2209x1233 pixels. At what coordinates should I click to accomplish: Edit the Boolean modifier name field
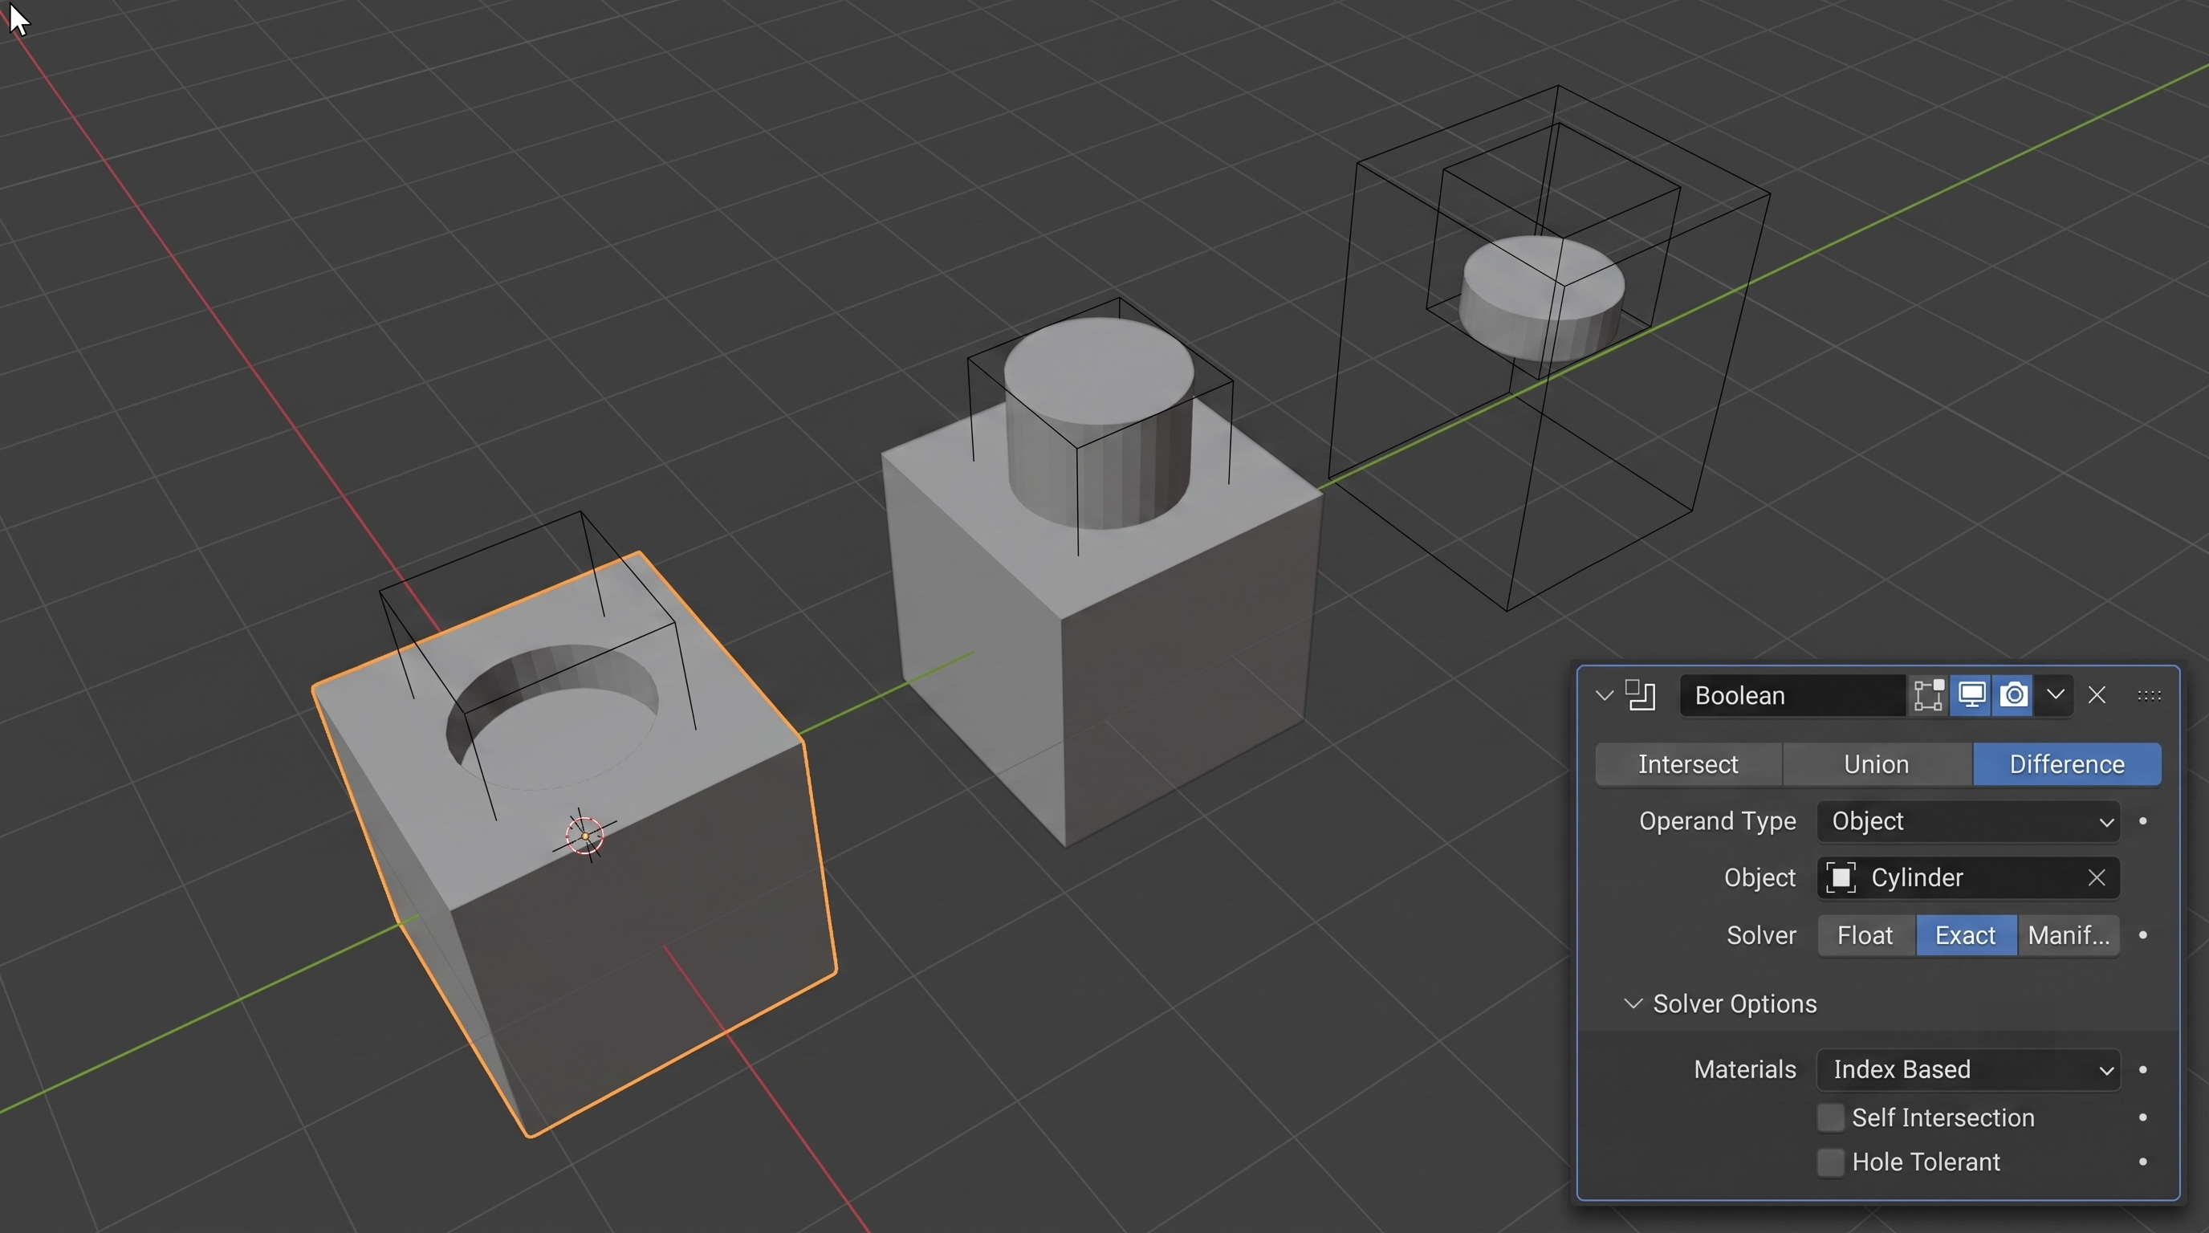click(1792, 695)
